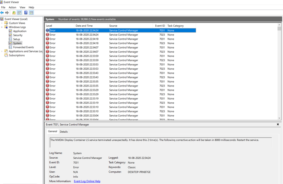Screen dimensions: 283x184
Task: Select the Security log tree item
Action: (x=18, y=35)
